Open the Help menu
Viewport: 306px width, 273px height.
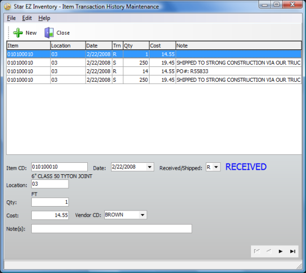pos(44,18)
